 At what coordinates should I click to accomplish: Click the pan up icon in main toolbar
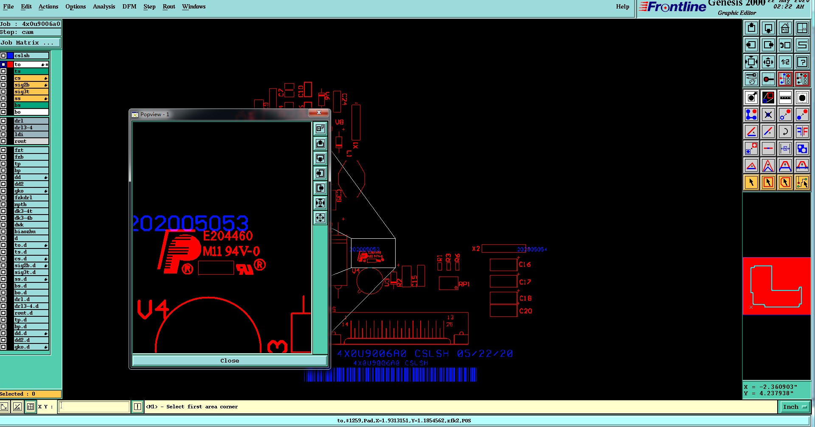pos(751,28)
